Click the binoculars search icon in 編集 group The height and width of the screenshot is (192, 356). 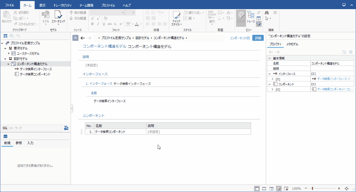coord(267,12)
